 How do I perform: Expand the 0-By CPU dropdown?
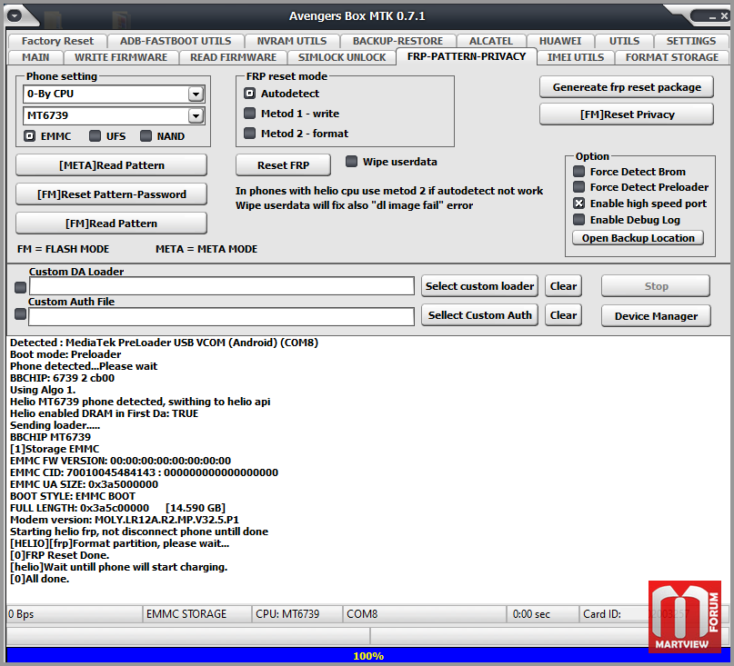click(x=196, y=94)
